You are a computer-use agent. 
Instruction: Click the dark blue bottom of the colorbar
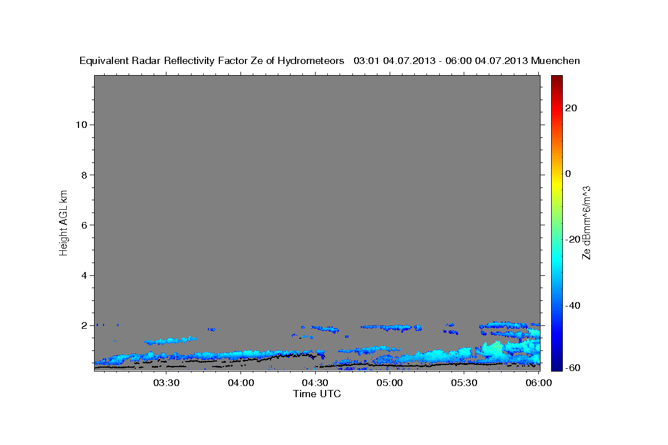point(557,366)
